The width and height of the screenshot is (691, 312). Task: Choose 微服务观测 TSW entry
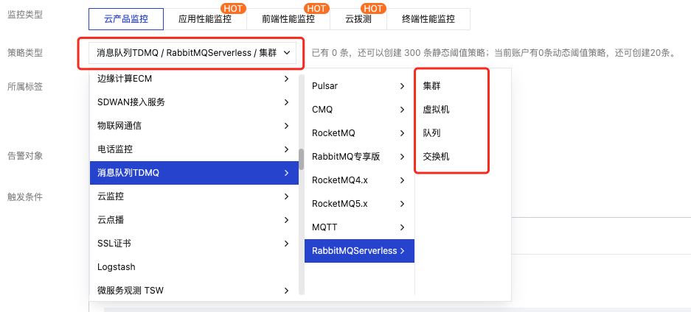pos(194,291)
